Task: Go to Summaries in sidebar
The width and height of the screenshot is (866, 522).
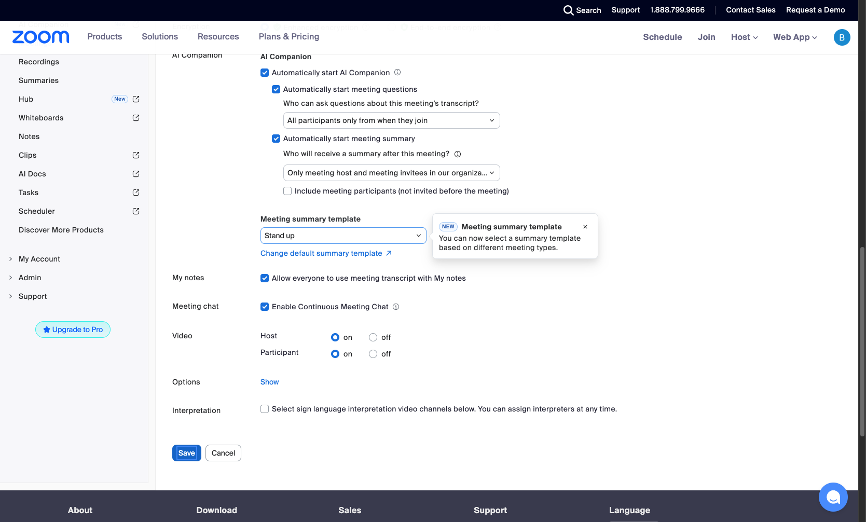Action: 38,80
